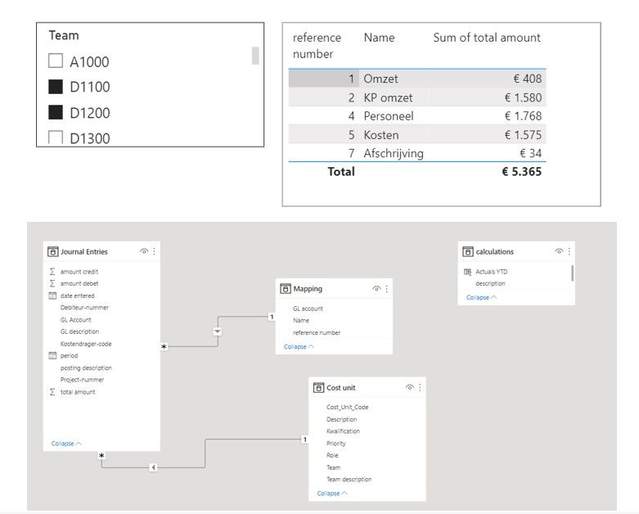This screenshot has height=514, width=639.
Task: Select GL description field
Action: pyautogui.click(x=79, y=331)
